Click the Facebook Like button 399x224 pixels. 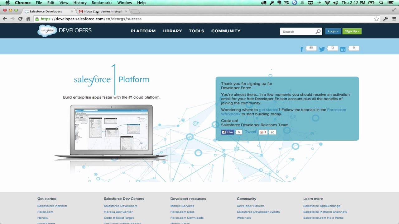pyautogui.click(x=228, y=132)
